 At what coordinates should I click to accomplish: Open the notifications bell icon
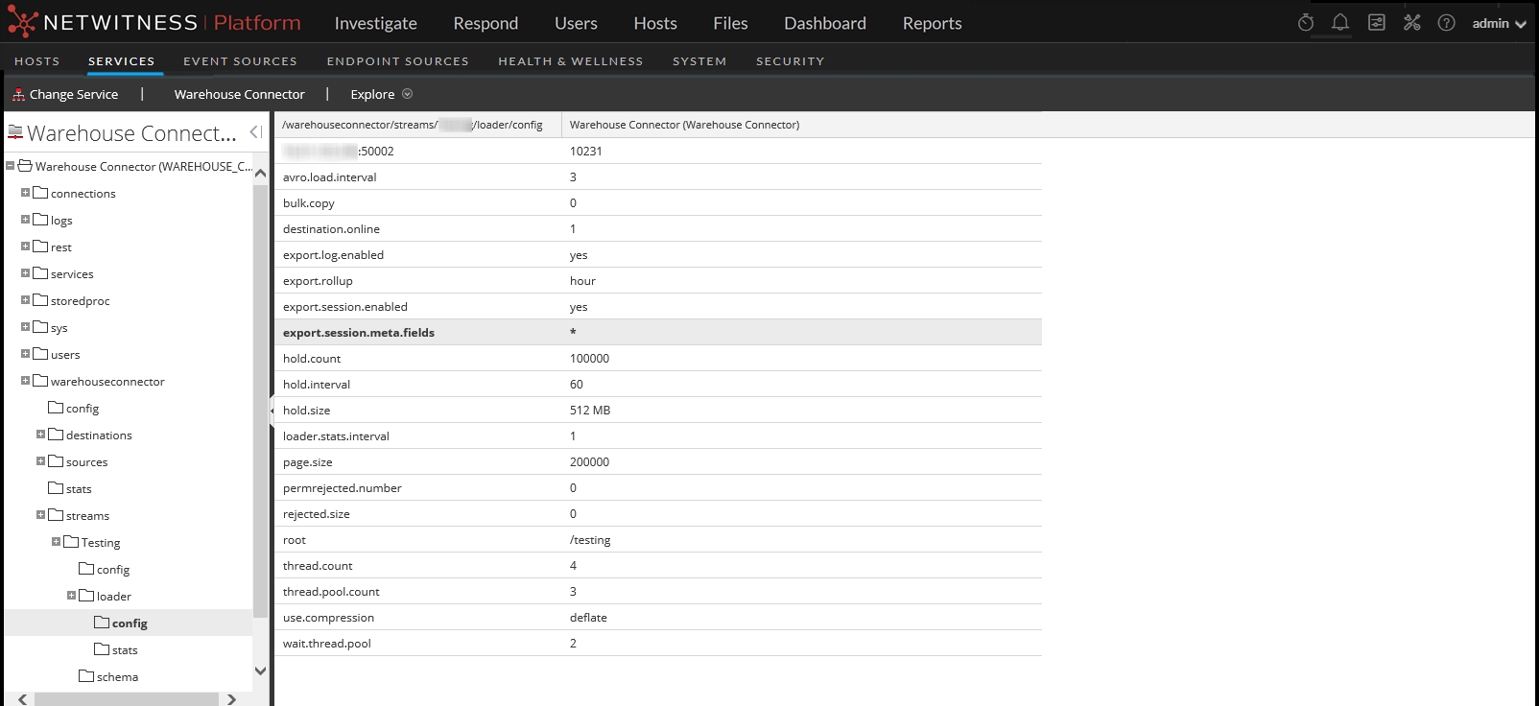click(1340, 23)
